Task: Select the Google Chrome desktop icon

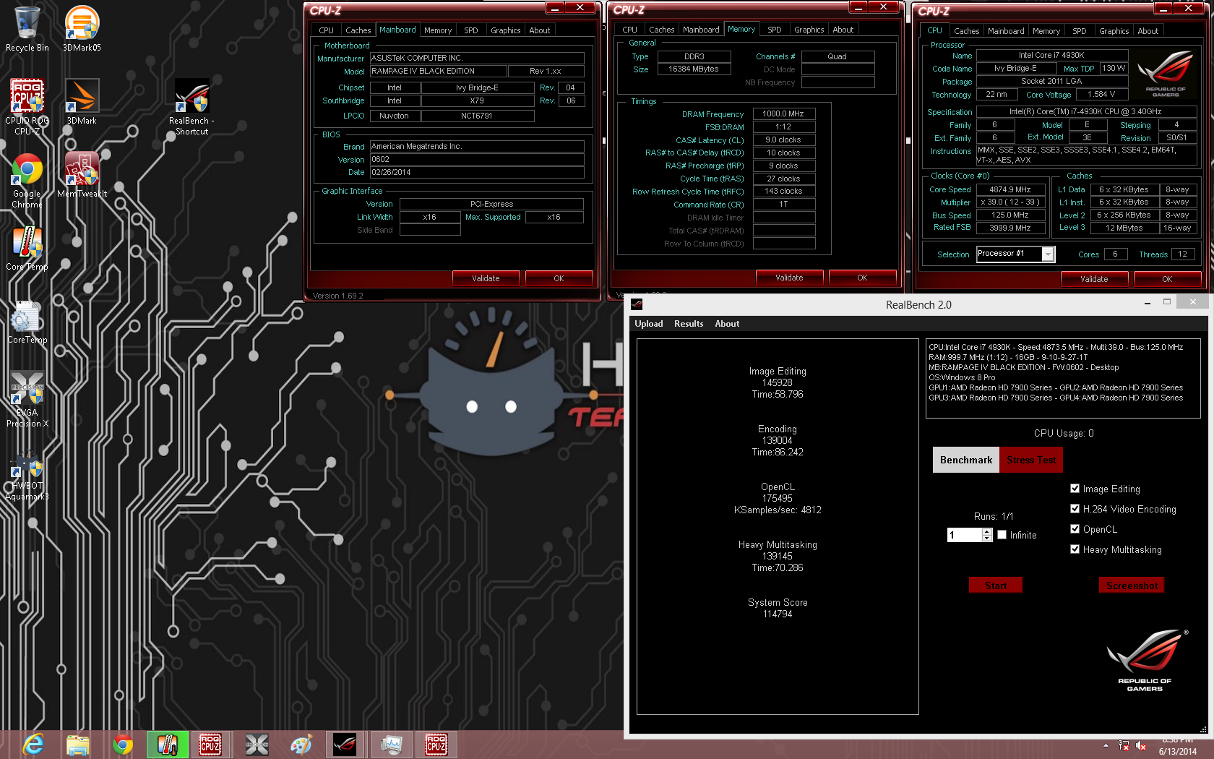Action: (27, 181)
